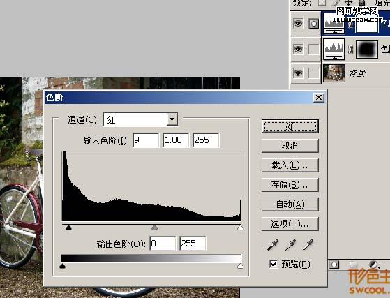Click the new group folder icon in Layers panel
Image resolution: width=390 pixels, height=298 pixels.
353,265
